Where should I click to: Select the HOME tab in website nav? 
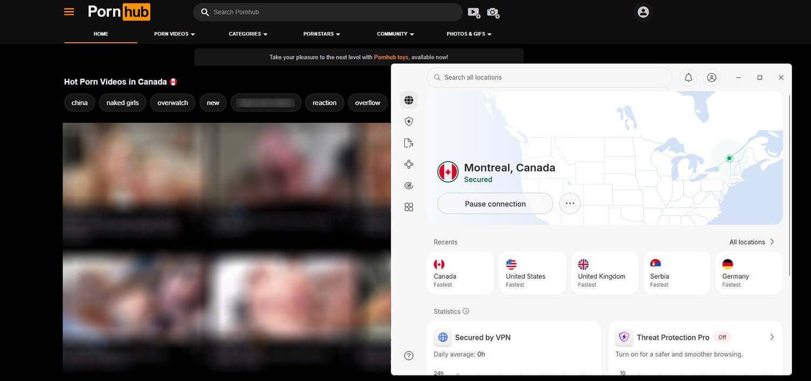(x=101, y=34)
